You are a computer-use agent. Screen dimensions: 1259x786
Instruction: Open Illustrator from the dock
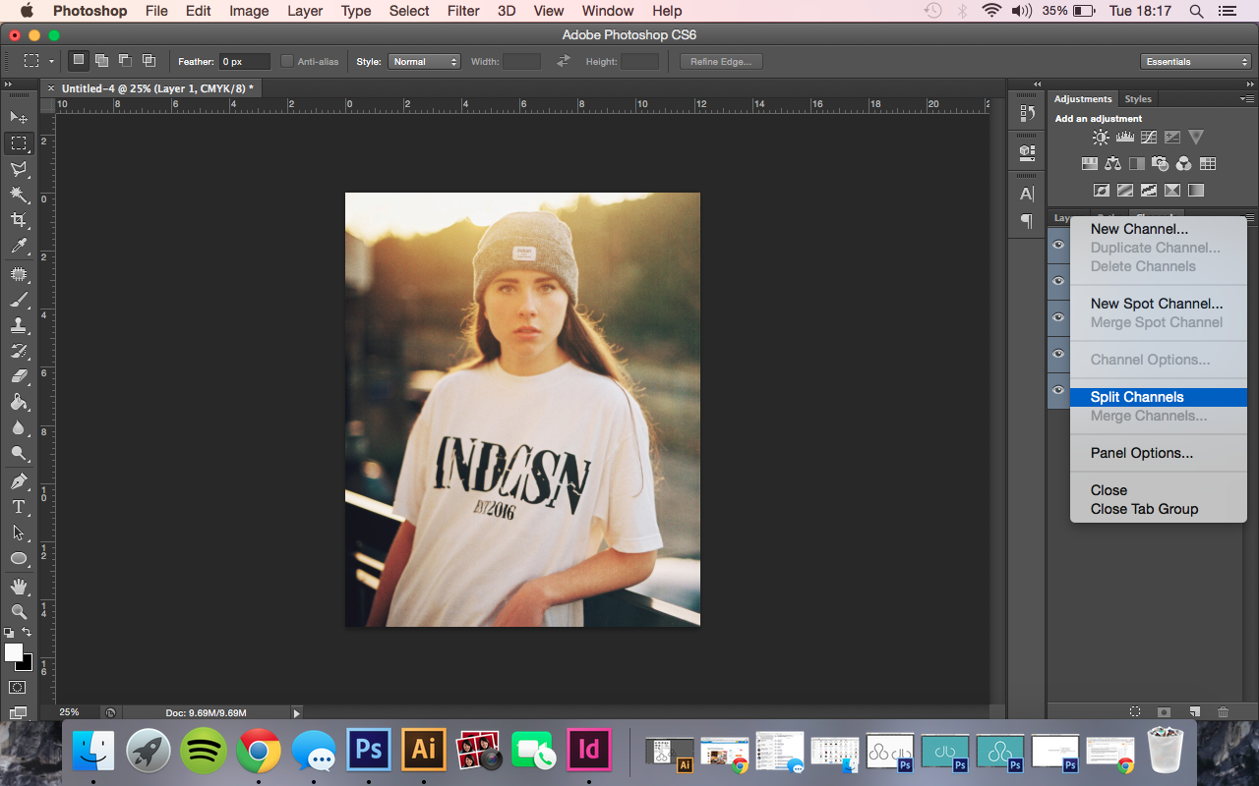423,751
